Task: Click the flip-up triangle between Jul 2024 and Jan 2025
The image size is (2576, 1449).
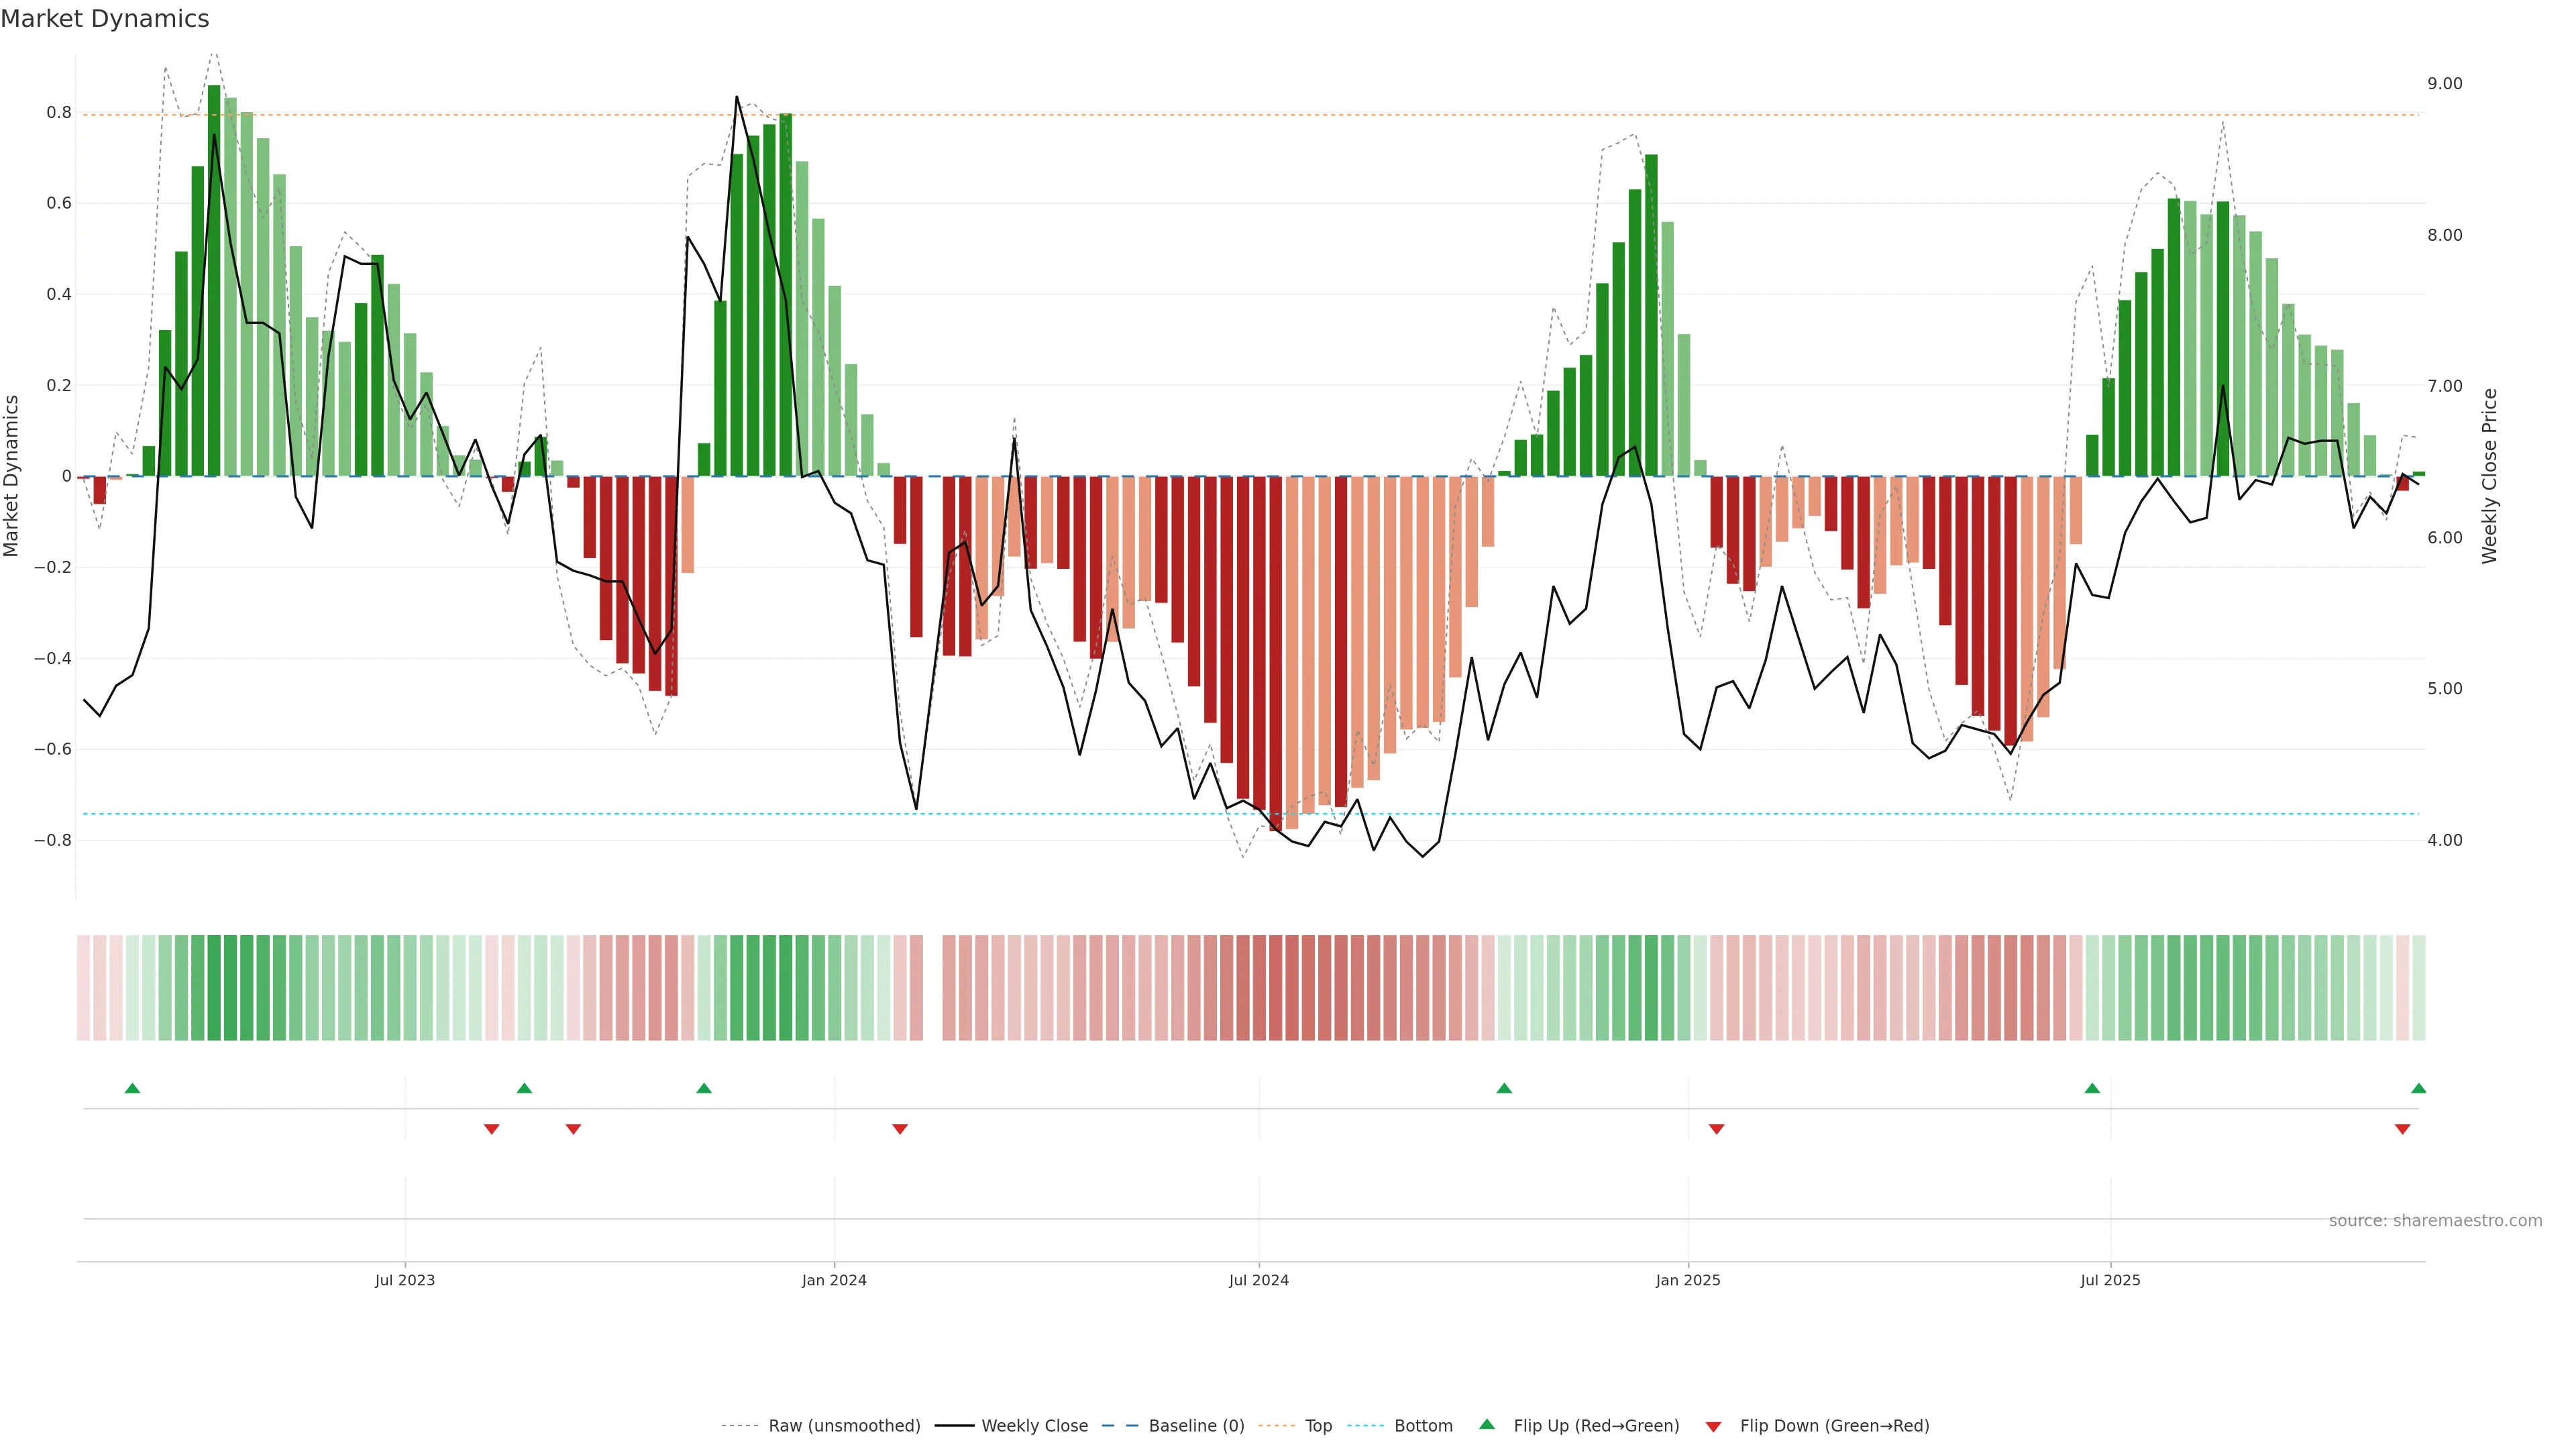Action: pyautogui.click(x=1503, y=1088)
